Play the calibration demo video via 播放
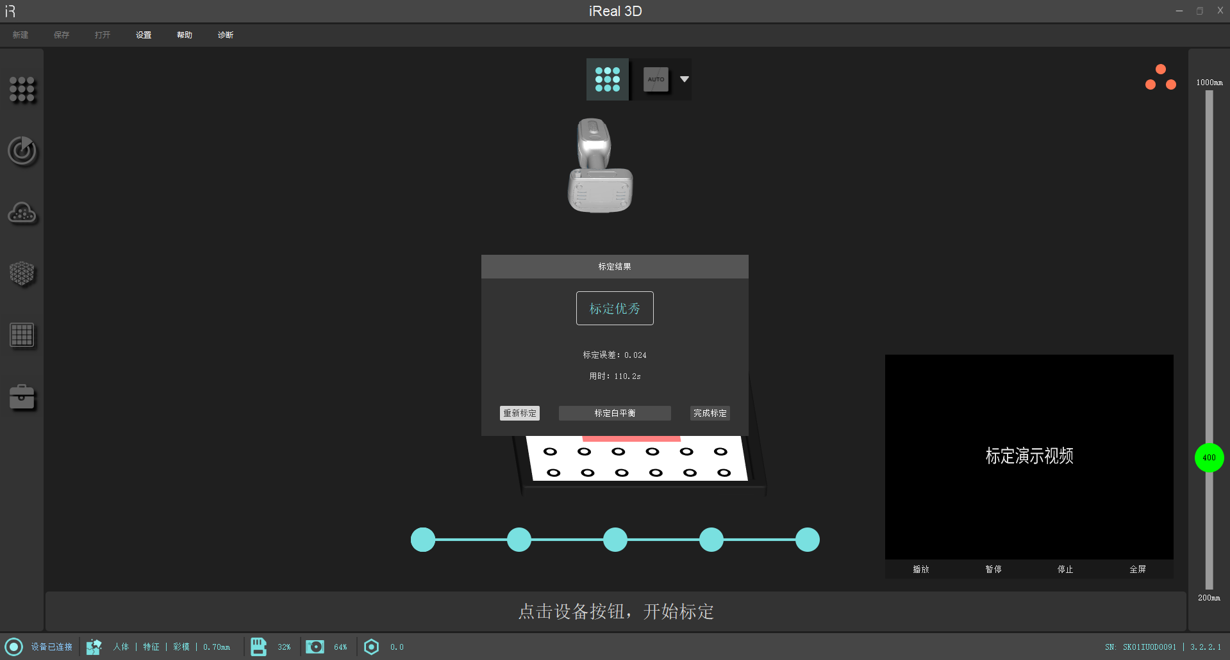This screenshot has height=660, width=1230. pos(921,569)
